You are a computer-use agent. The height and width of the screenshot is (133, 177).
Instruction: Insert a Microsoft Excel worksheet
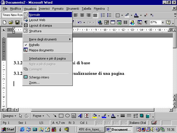(119, 22)
